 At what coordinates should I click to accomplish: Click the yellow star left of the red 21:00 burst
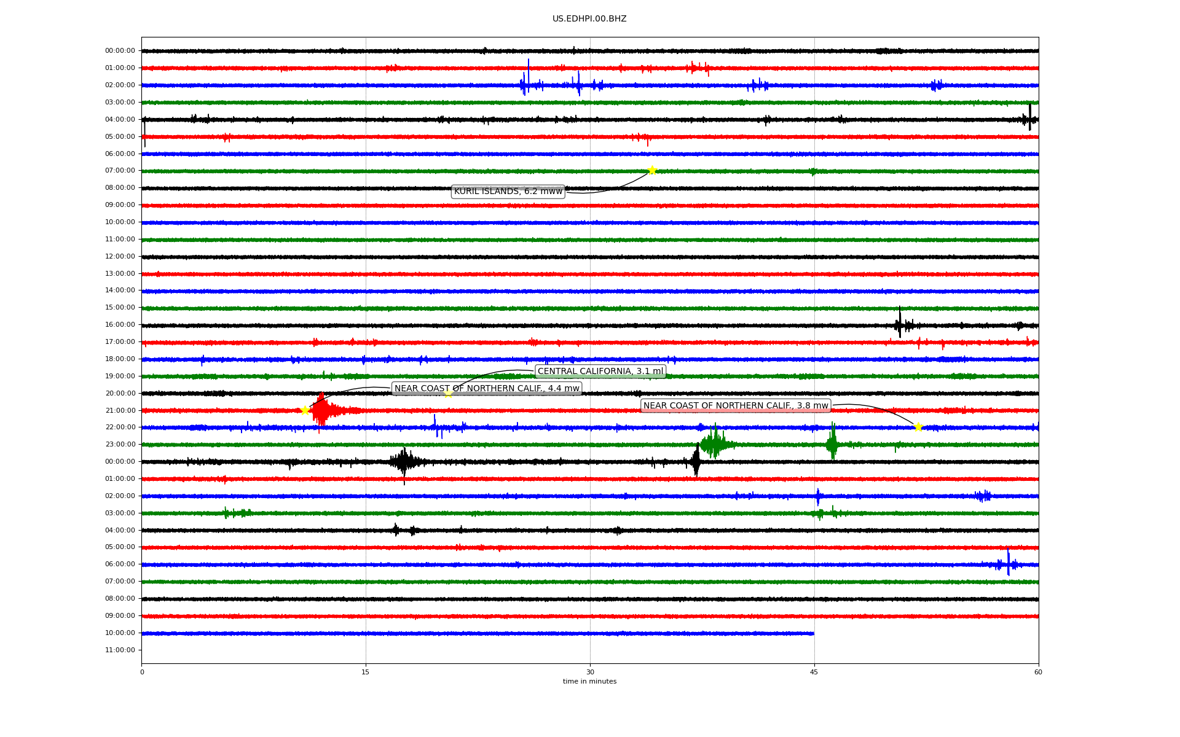click(305, 410)
